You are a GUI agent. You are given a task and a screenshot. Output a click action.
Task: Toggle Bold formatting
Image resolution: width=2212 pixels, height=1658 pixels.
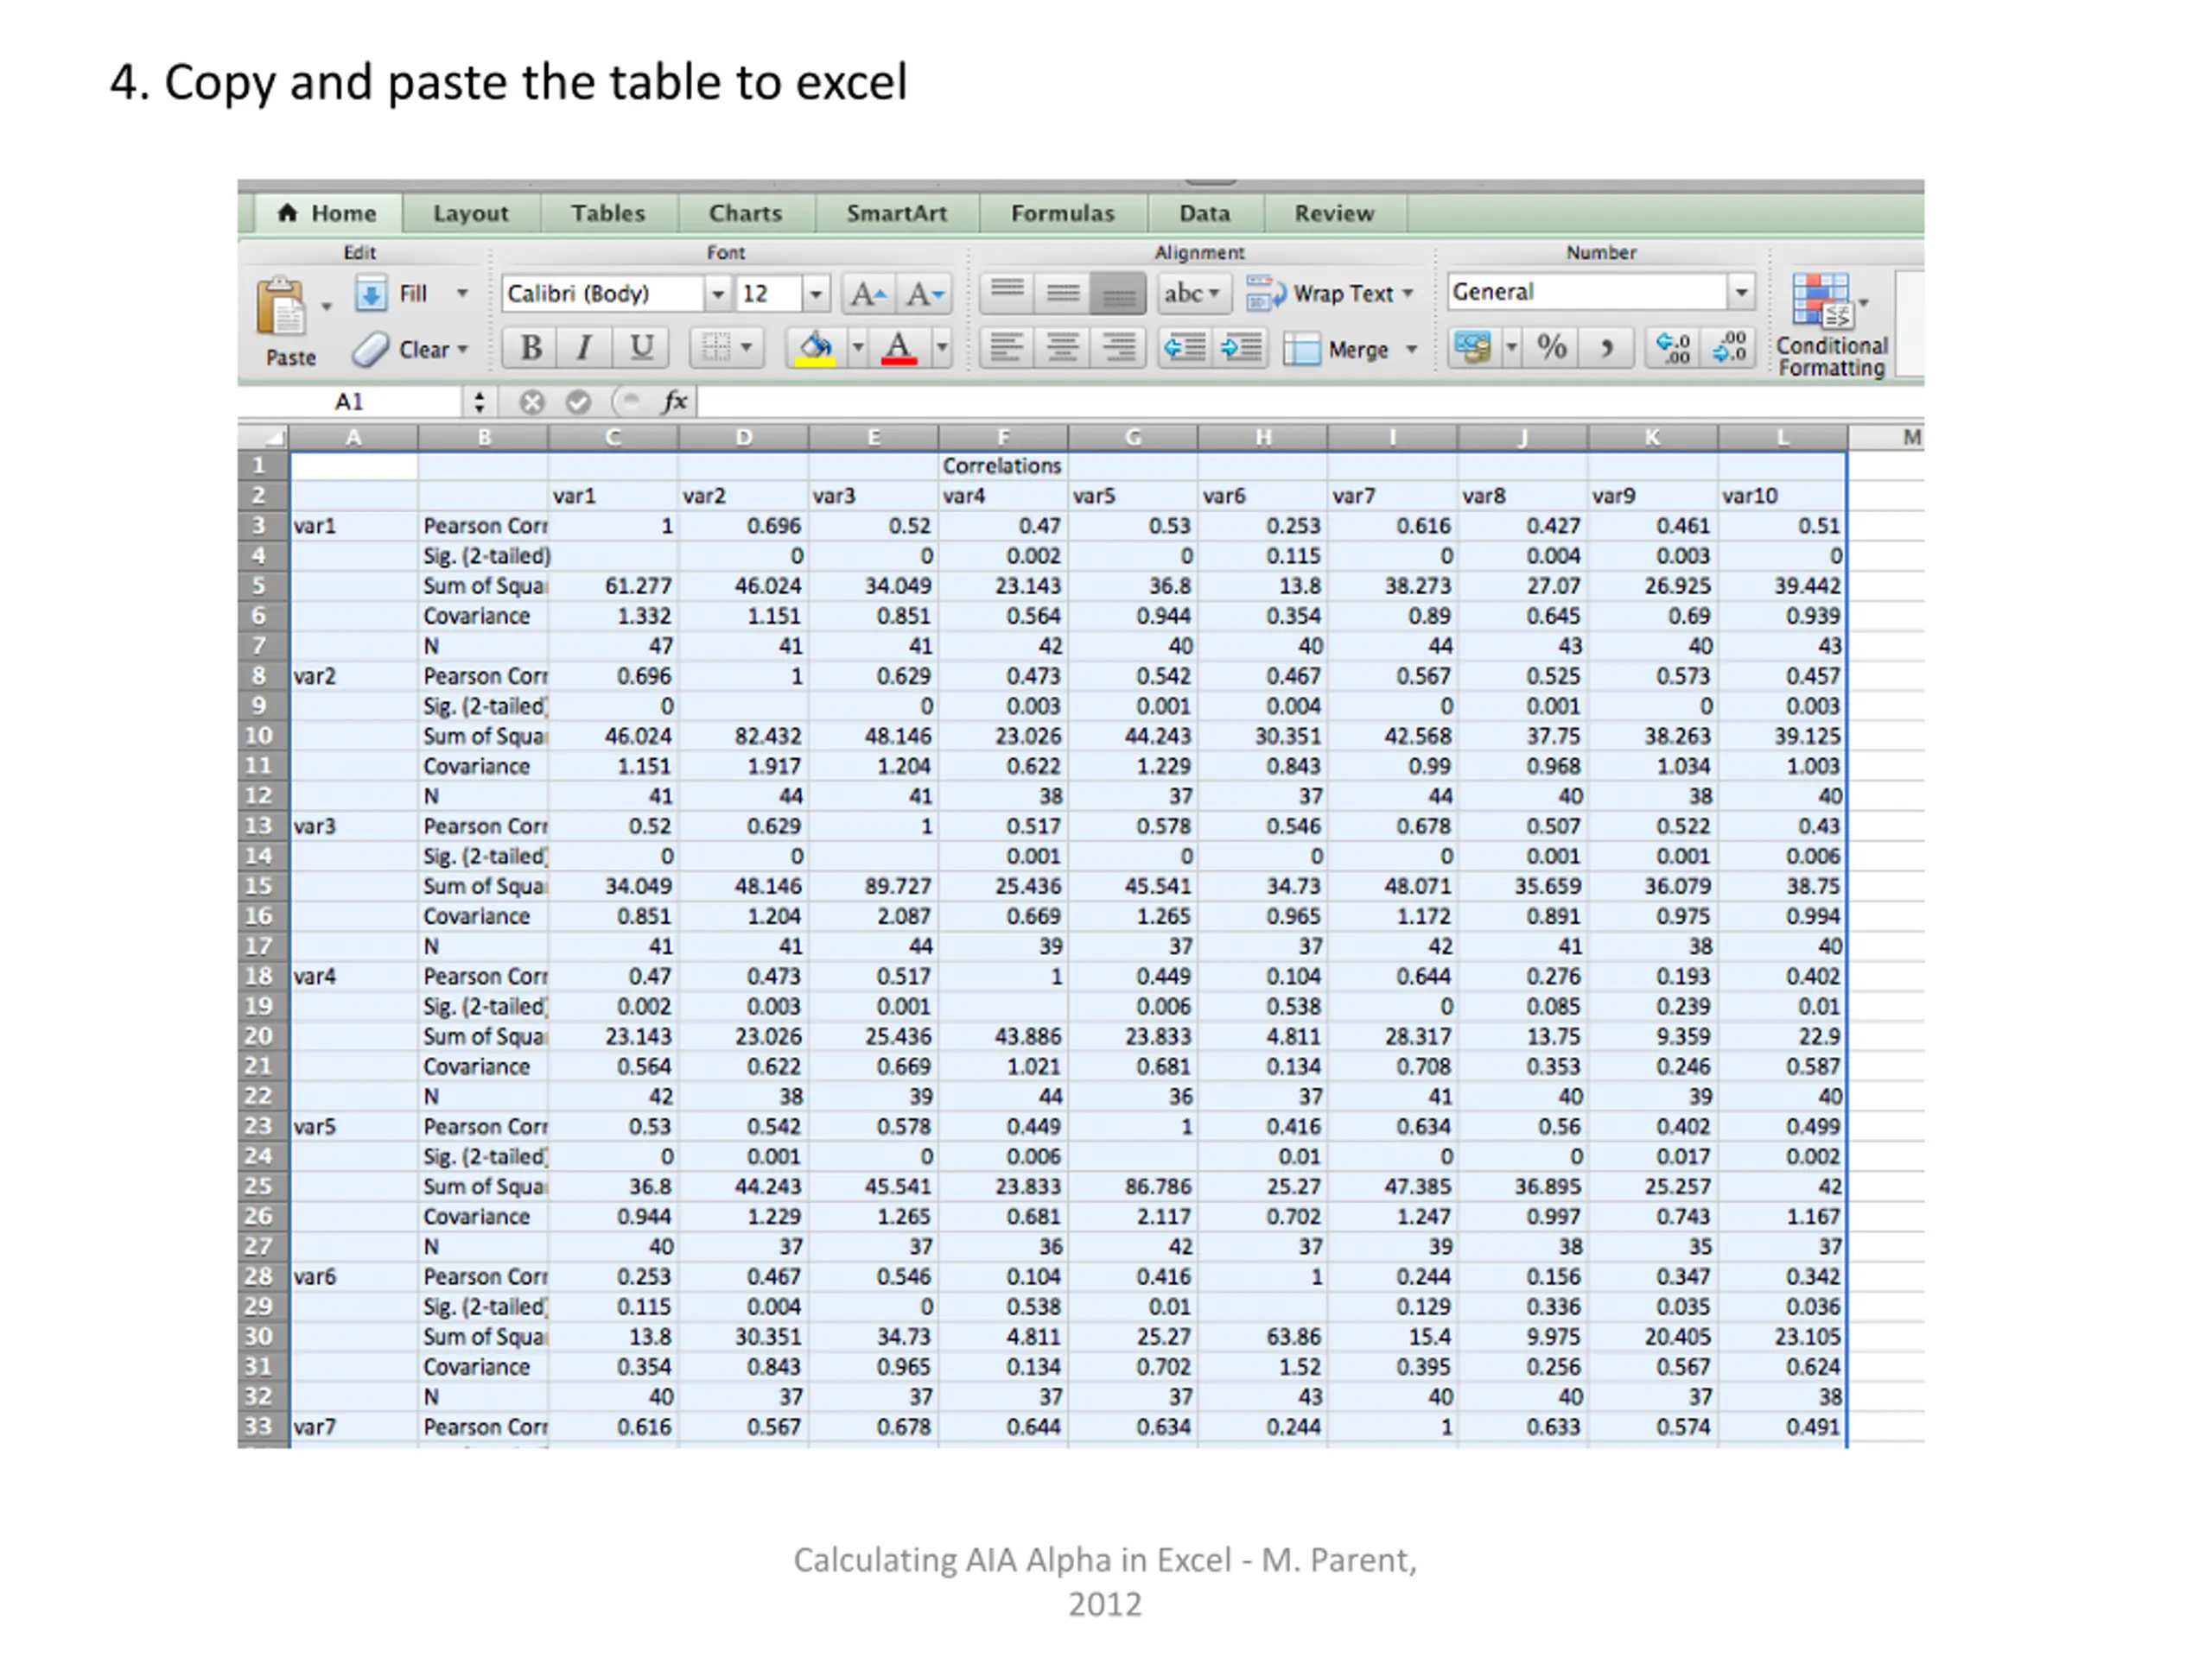[x=530, y=348]
